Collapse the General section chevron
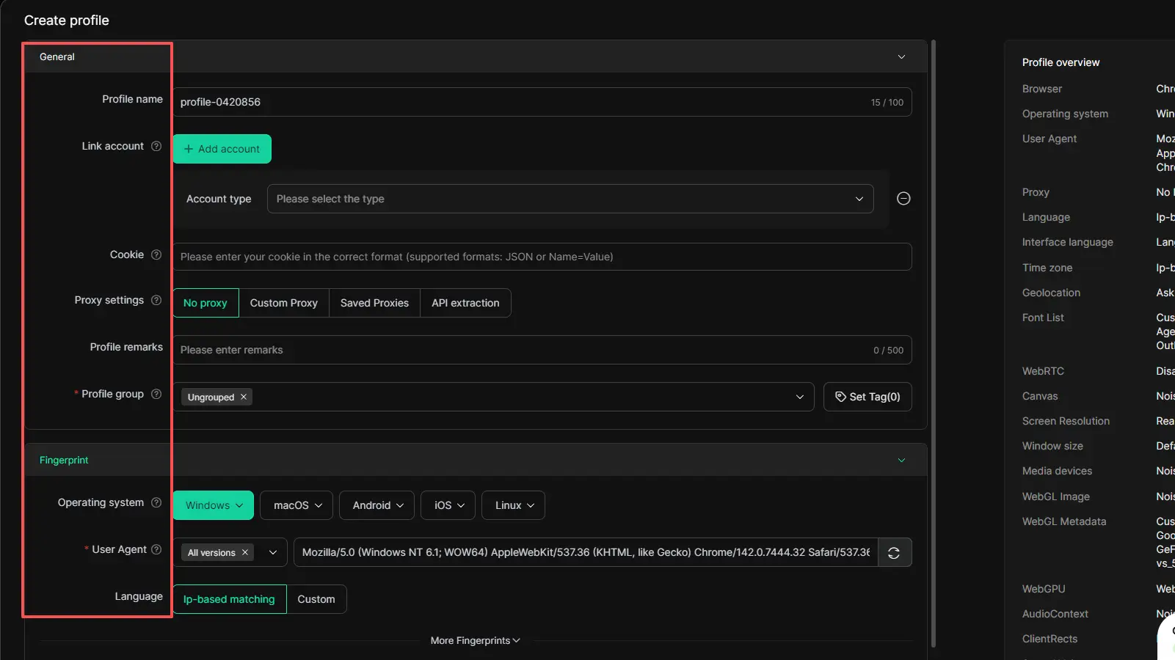The height and width of the screenshot is (660, 1175). click(x=901, y=57)
